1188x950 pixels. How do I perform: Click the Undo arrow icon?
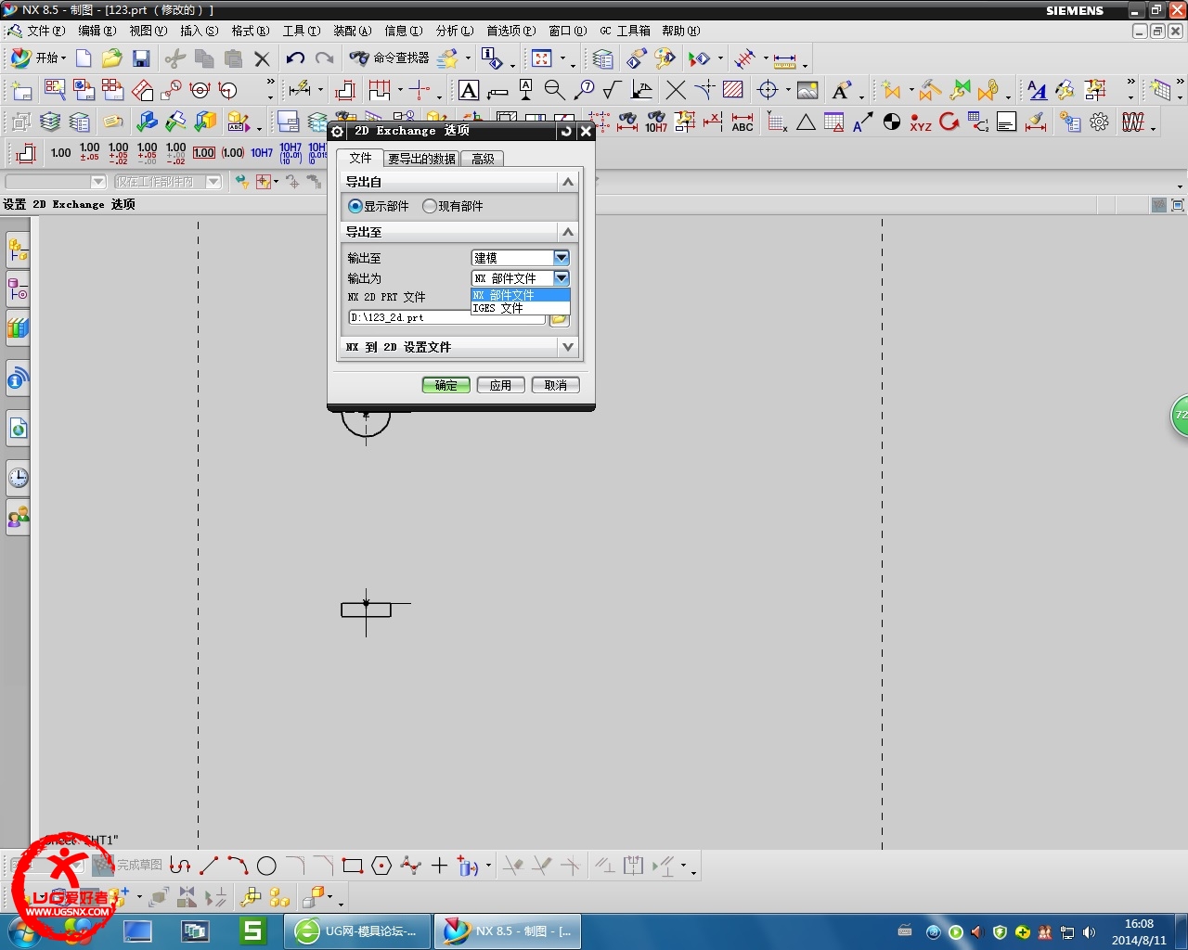pyautogui.click(x=295, y=58)
